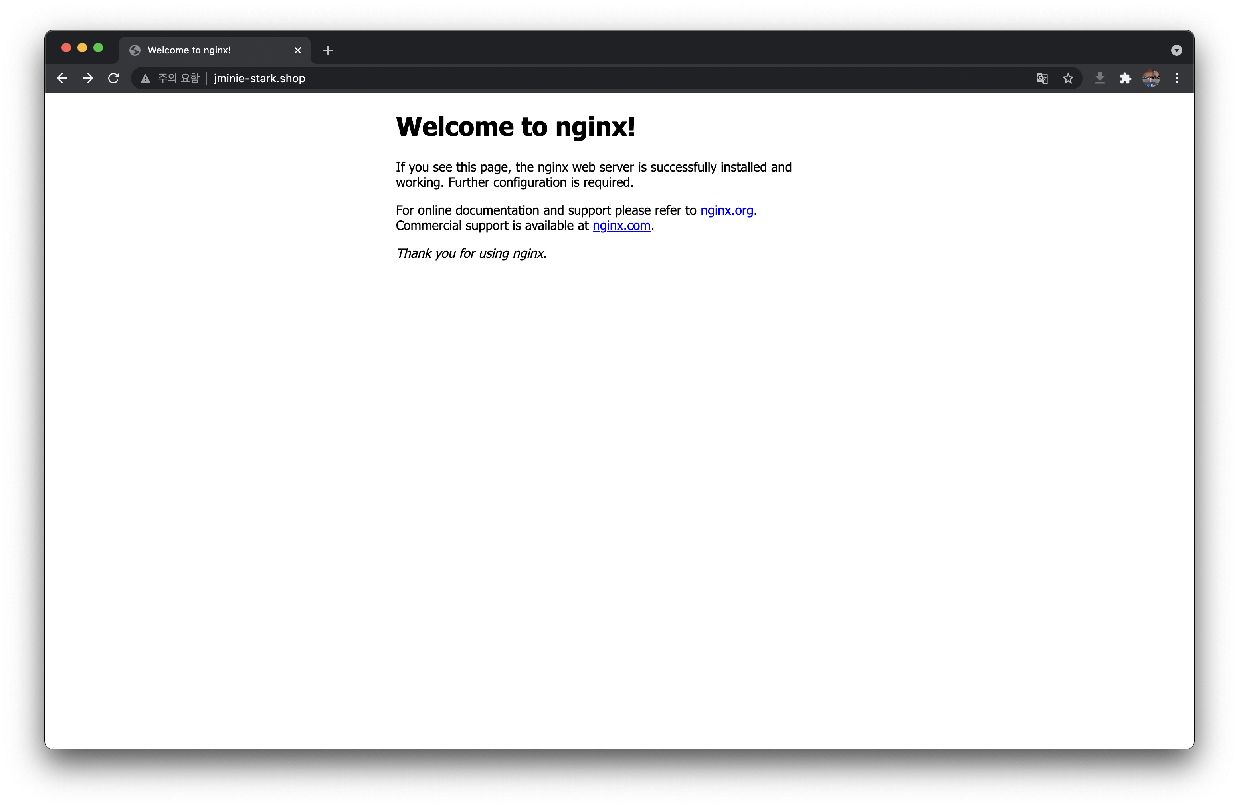Click the green fullscreen window button

[x=98, y=48]
